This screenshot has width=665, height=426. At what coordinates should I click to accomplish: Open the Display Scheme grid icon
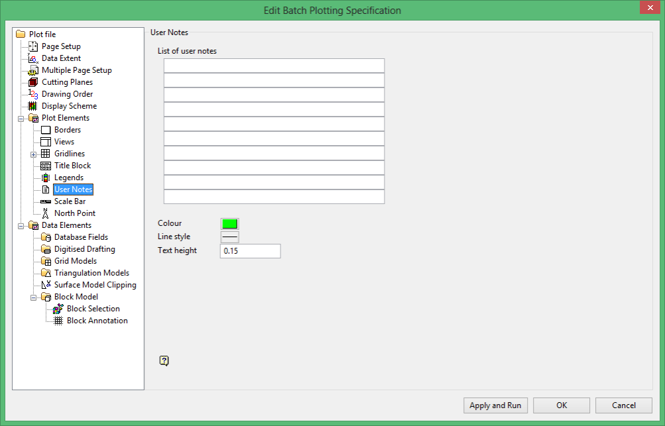point(32,106)
